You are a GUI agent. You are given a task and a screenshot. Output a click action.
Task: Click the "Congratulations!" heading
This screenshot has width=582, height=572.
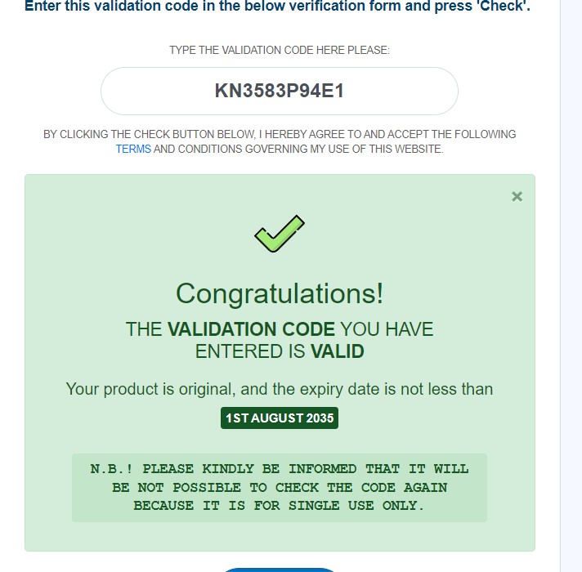[x=280, y=293]
